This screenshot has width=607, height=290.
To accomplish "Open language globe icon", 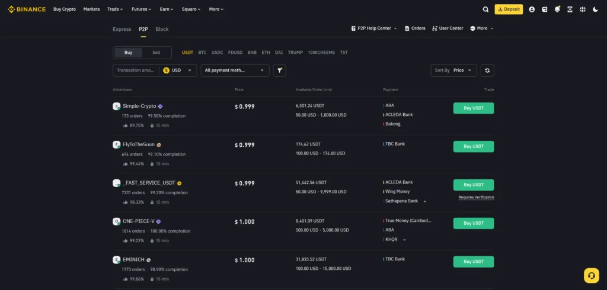I will pyautogui.click(x=583, y=9).
